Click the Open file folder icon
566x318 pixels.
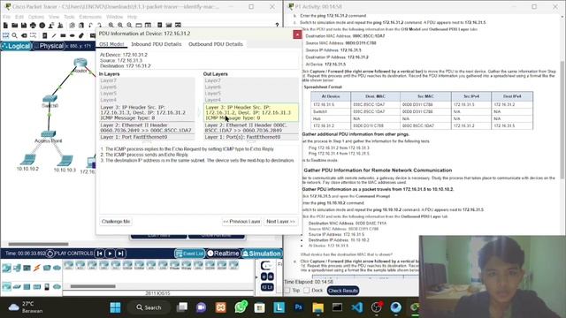point(14,26)
